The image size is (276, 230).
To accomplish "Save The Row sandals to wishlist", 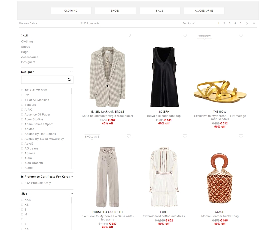I will 241,35.
